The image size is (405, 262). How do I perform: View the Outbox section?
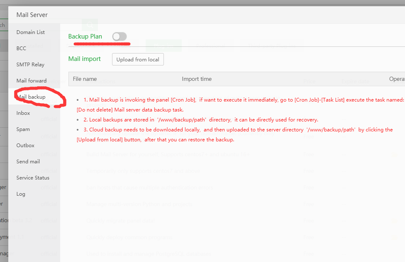coord(25,146)
